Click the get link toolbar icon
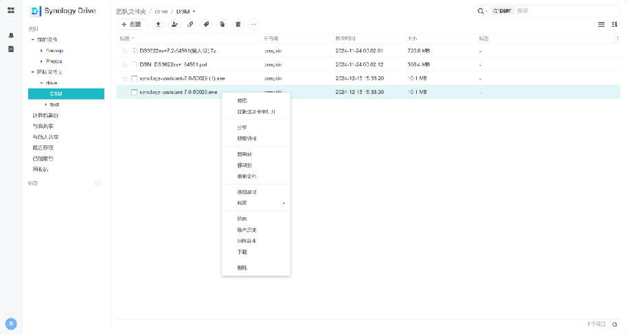627x334 pixels. click(x=190, y=24)
